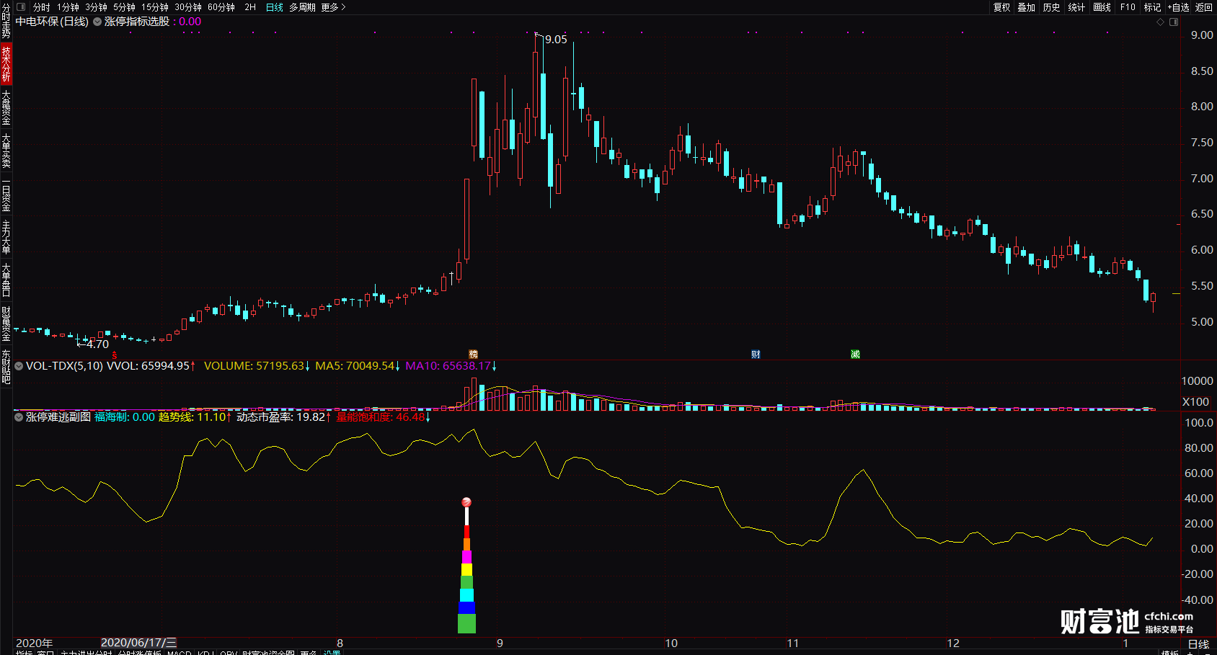
Task: Toggle right side panel icon under toolbar
Action: (x=1174, y=22)
